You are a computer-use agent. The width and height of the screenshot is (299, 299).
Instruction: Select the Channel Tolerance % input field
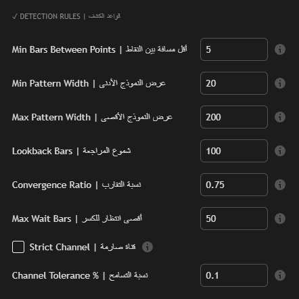(x=234, y=275)
